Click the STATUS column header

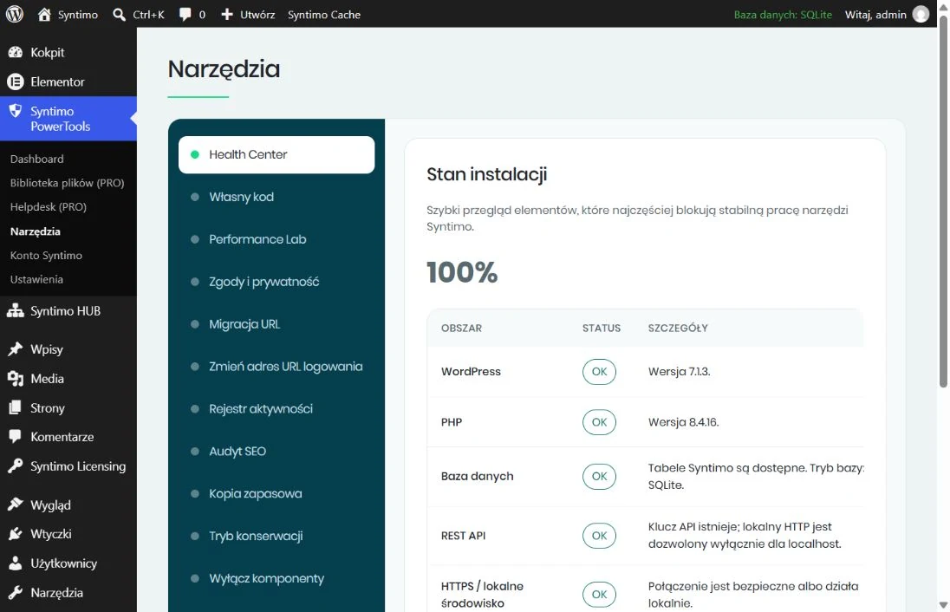(601, 328)
